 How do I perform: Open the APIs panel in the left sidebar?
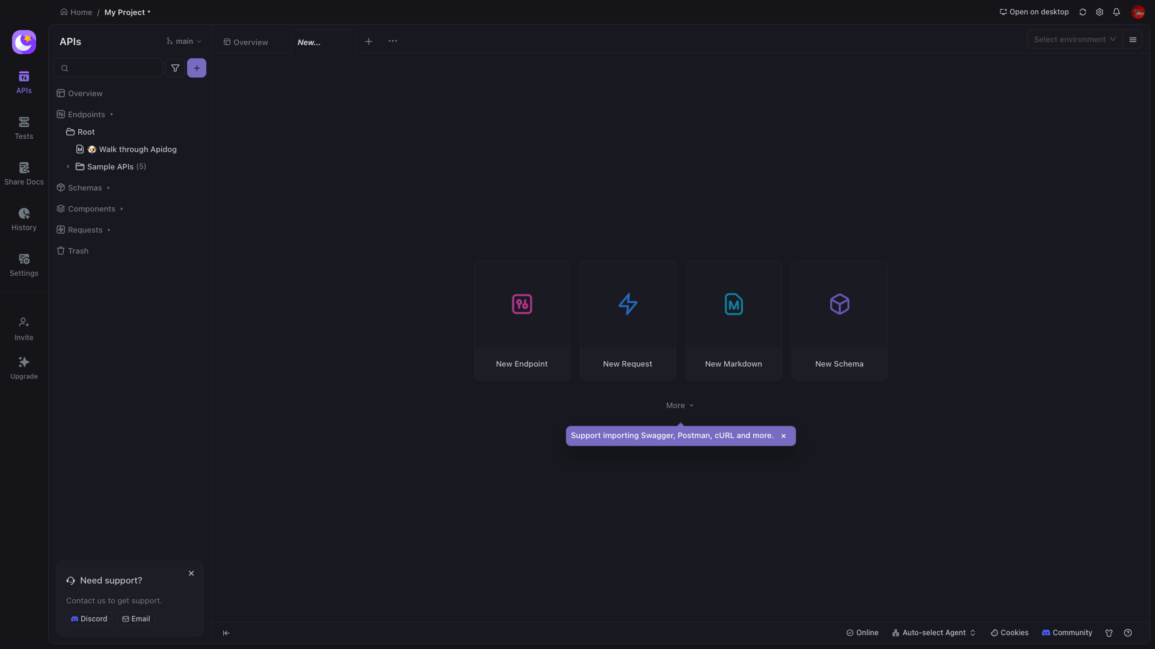click(x=23, y=82)
